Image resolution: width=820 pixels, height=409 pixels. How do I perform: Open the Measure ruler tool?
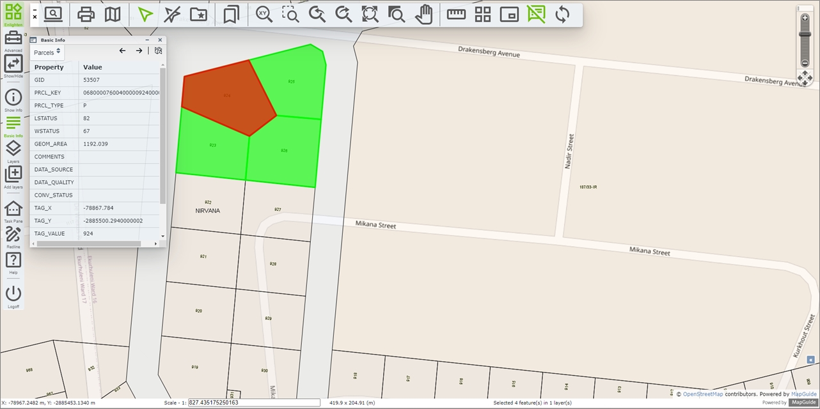click(456, 14)
